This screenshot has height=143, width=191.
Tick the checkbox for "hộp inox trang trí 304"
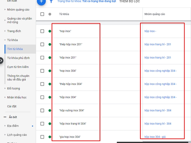42,124
